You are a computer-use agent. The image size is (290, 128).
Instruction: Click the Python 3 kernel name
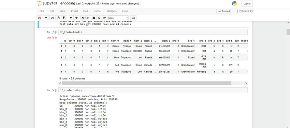244,11
